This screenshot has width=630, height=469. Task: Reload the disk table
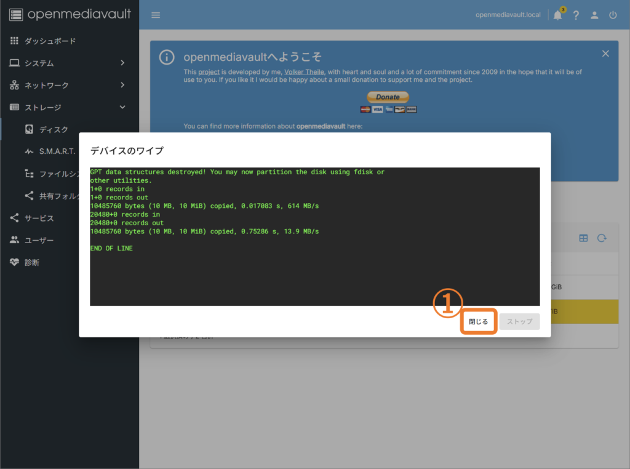(602, 238)
